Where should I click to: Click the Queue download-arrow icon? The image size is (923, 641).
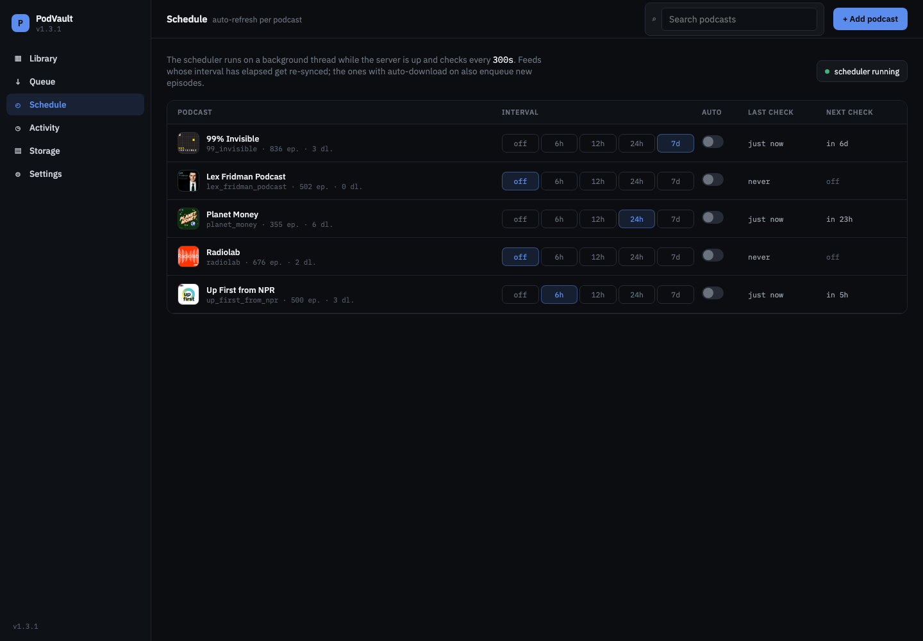click(18, 81)
